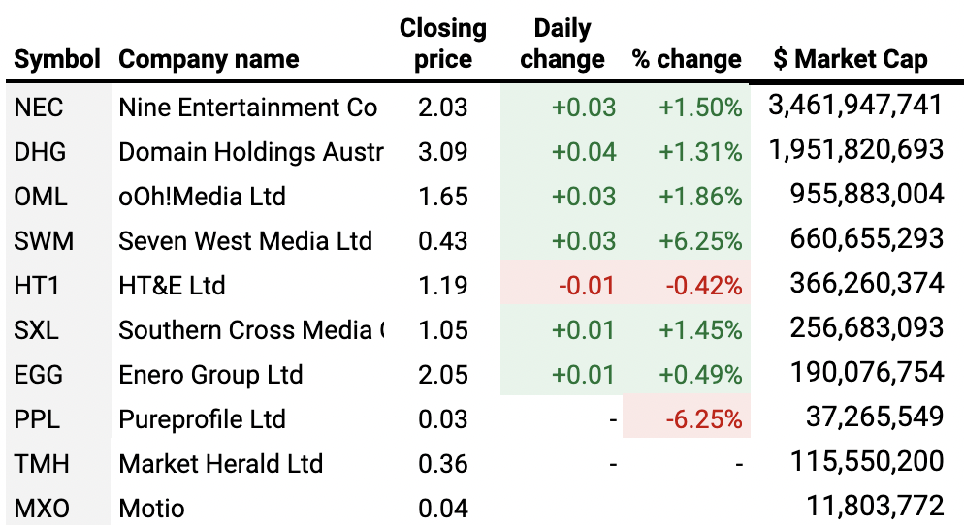This screenshot has width=964, height=525.
Task: Select the TMH symbol cell
Action: [42, 464]
